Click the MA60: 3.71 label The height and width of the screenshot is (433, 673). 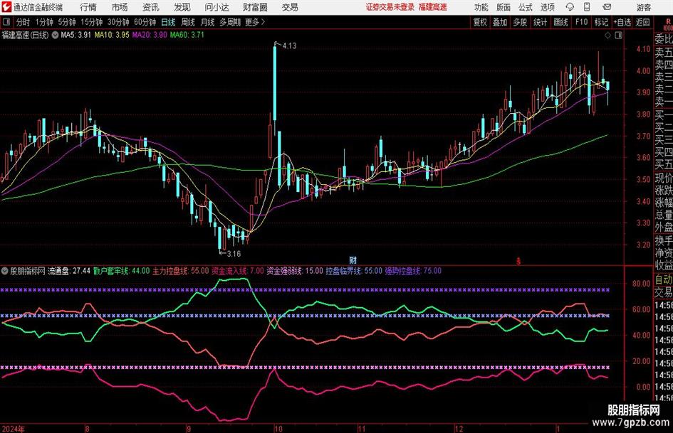click(187, 35)
